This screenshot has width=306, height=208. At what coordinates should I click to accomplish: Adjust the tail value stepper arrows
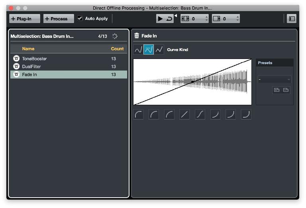coord(237,19)
